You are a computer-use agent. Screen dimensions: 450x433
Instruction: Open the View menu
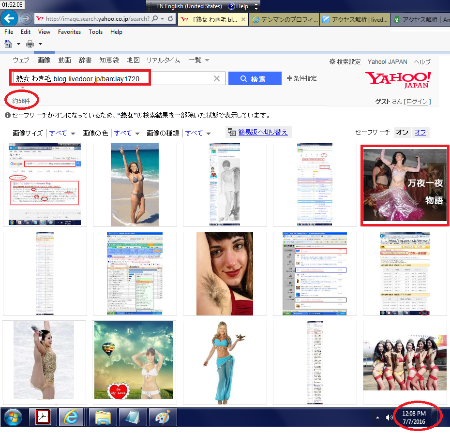pyautogui.click(x=44, y=32)
